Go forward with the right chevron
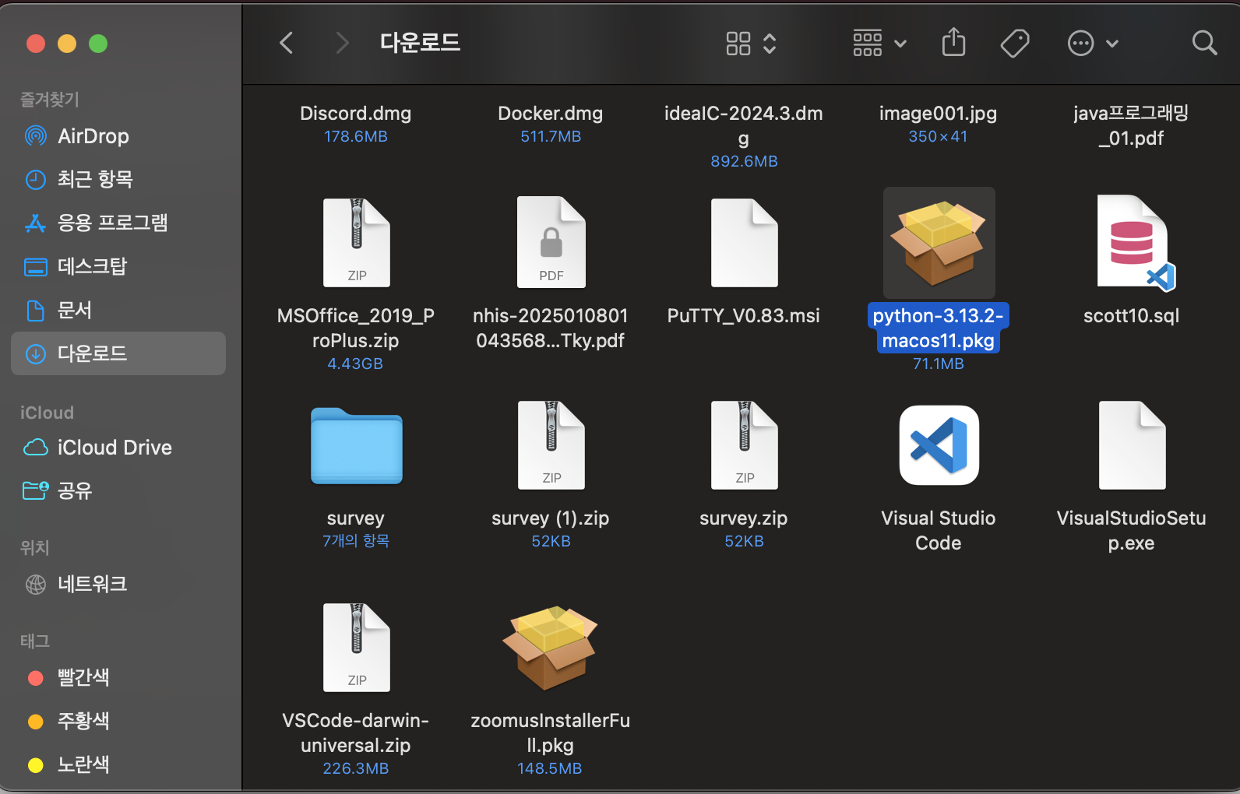Image resolution: width=1240 pixels, height=794 pixels. 341,43
